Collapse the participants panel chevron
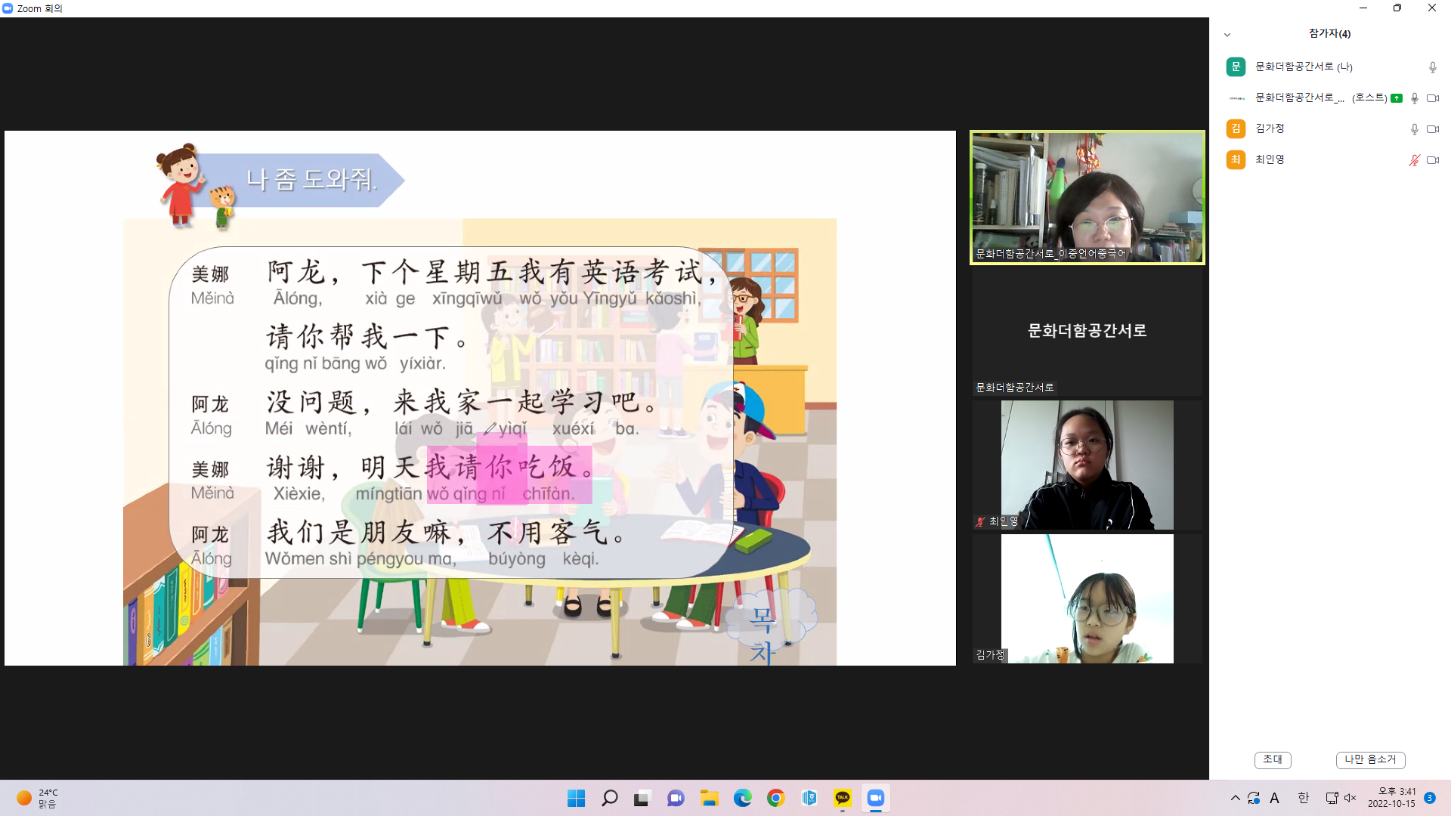1451x816 pixels. pyautogui.click(x=1227, y=35)
